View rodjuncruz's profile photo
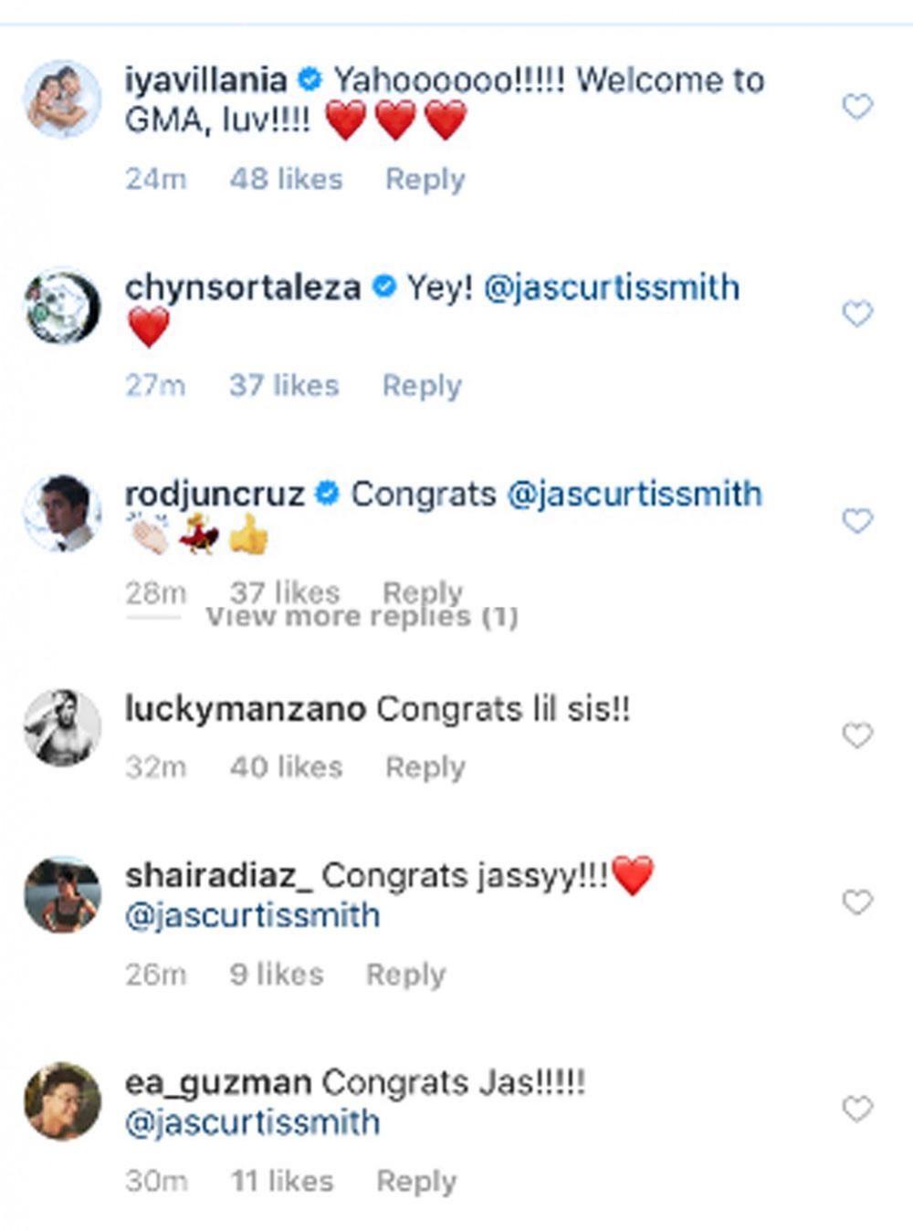 pyautogui.click(x=61, y=513)
